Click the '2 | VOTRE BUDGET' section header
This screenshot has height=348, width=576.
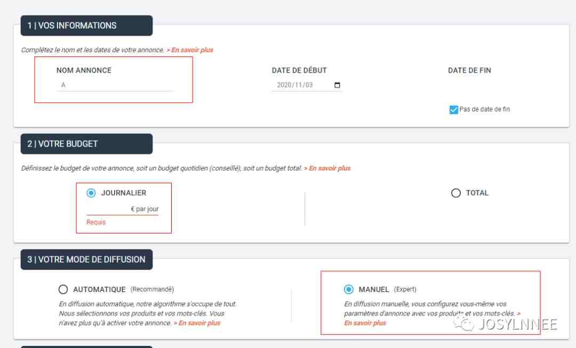coord(87,144)
